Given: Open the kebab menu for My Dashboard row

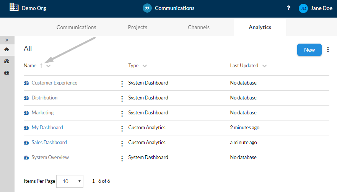Looking at the screenshot, I should coord(122,129).
